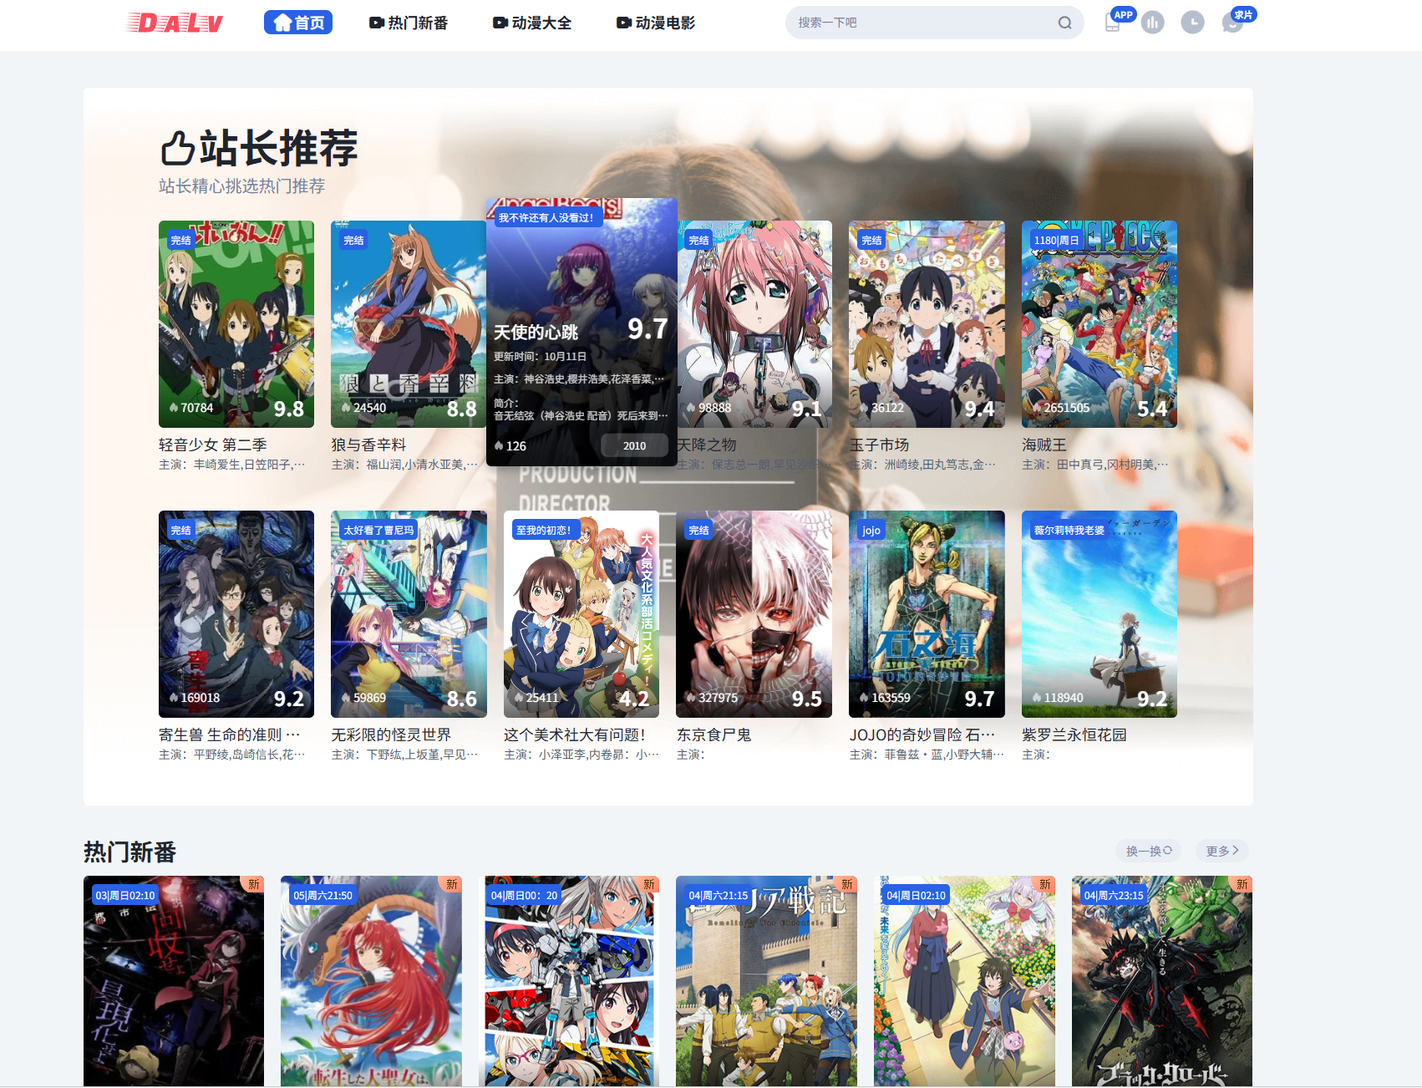Open the 紫罗兰永恒花园 poster
1422x1088 pixels.
coord(1100,614)
